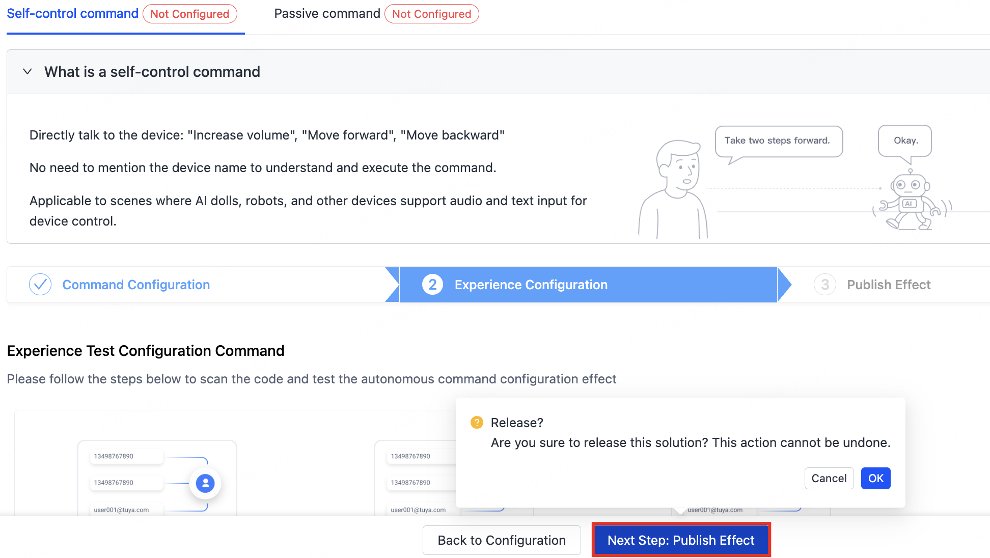Click the yellow question mark icon
Viewport: 990px width, 558px height.
[477, 423]
